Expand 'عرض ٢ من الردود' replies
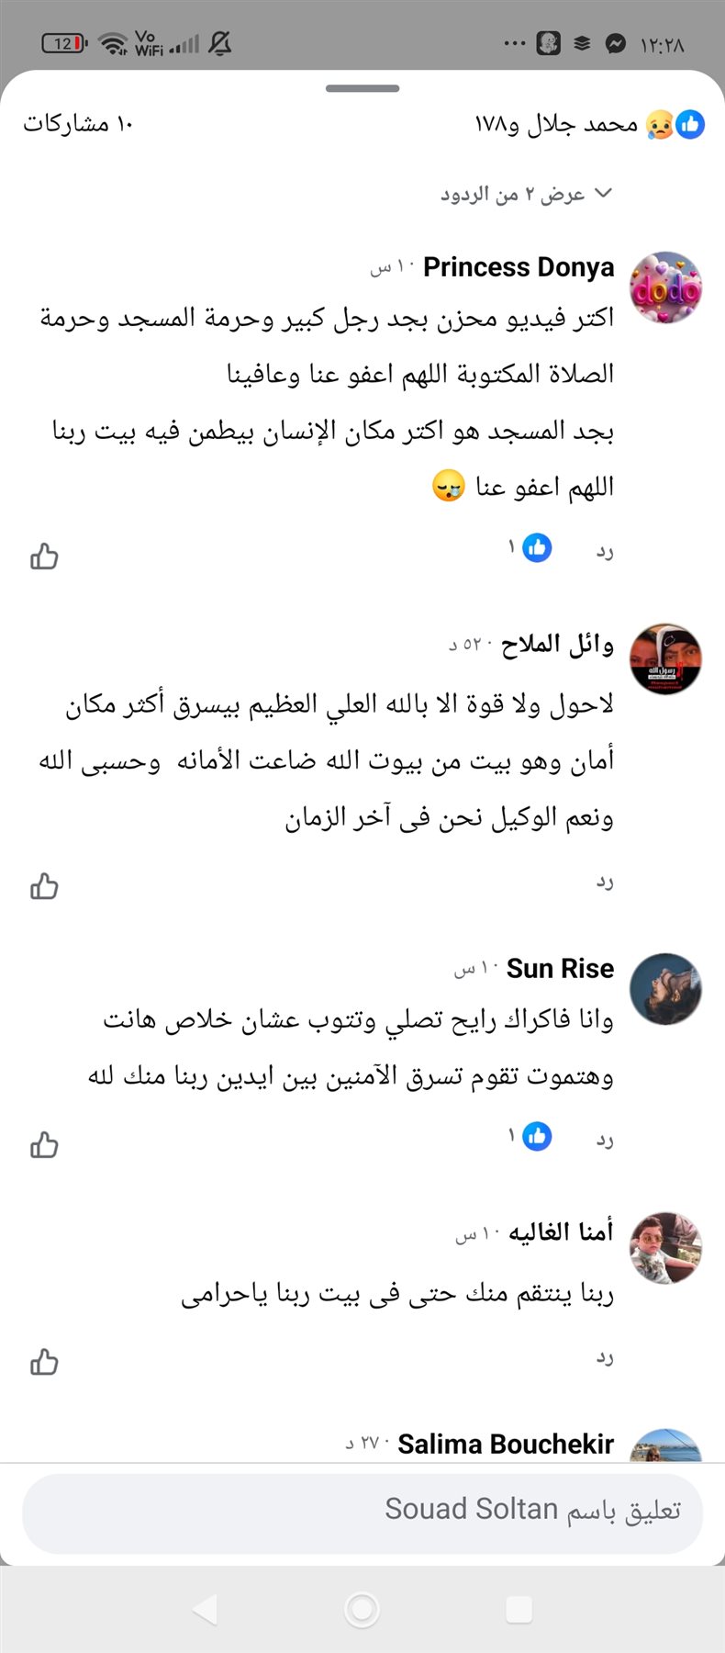This screenshot has height=1653, width=725. pos(525,194)
